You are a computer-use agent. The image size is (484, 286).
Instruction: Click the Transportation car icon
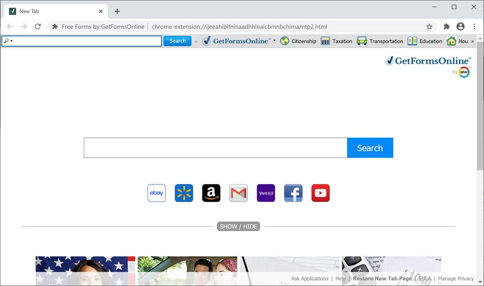362,41
